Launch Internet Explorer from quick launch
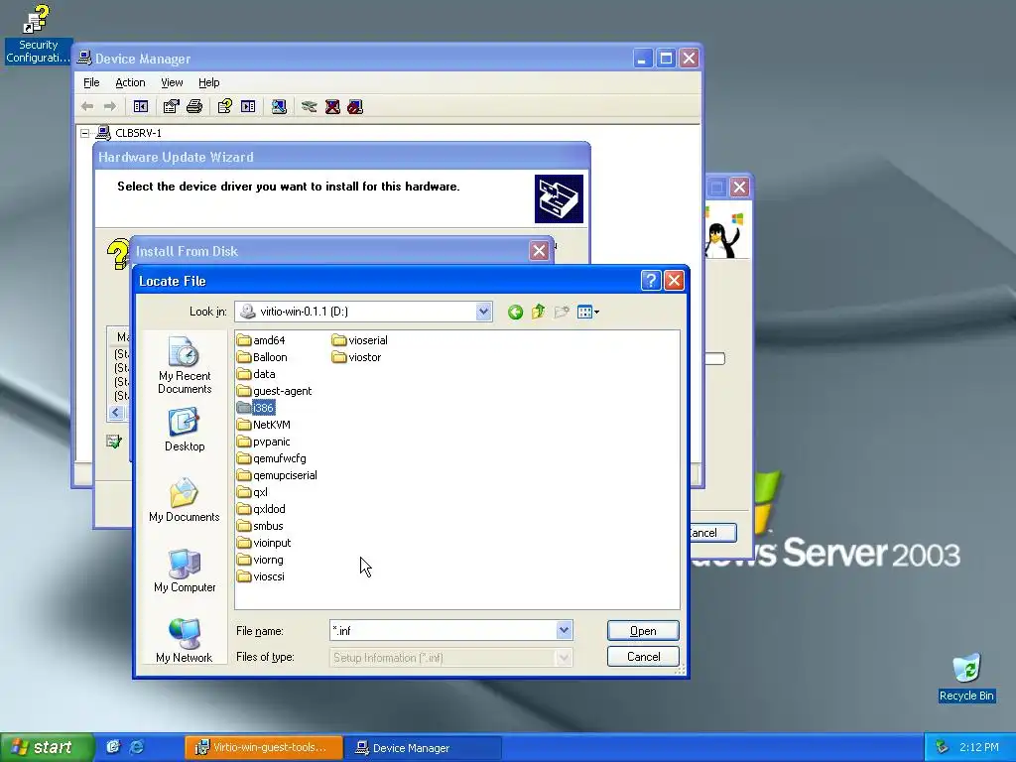The image size is (1016, 762). (137, 746)
